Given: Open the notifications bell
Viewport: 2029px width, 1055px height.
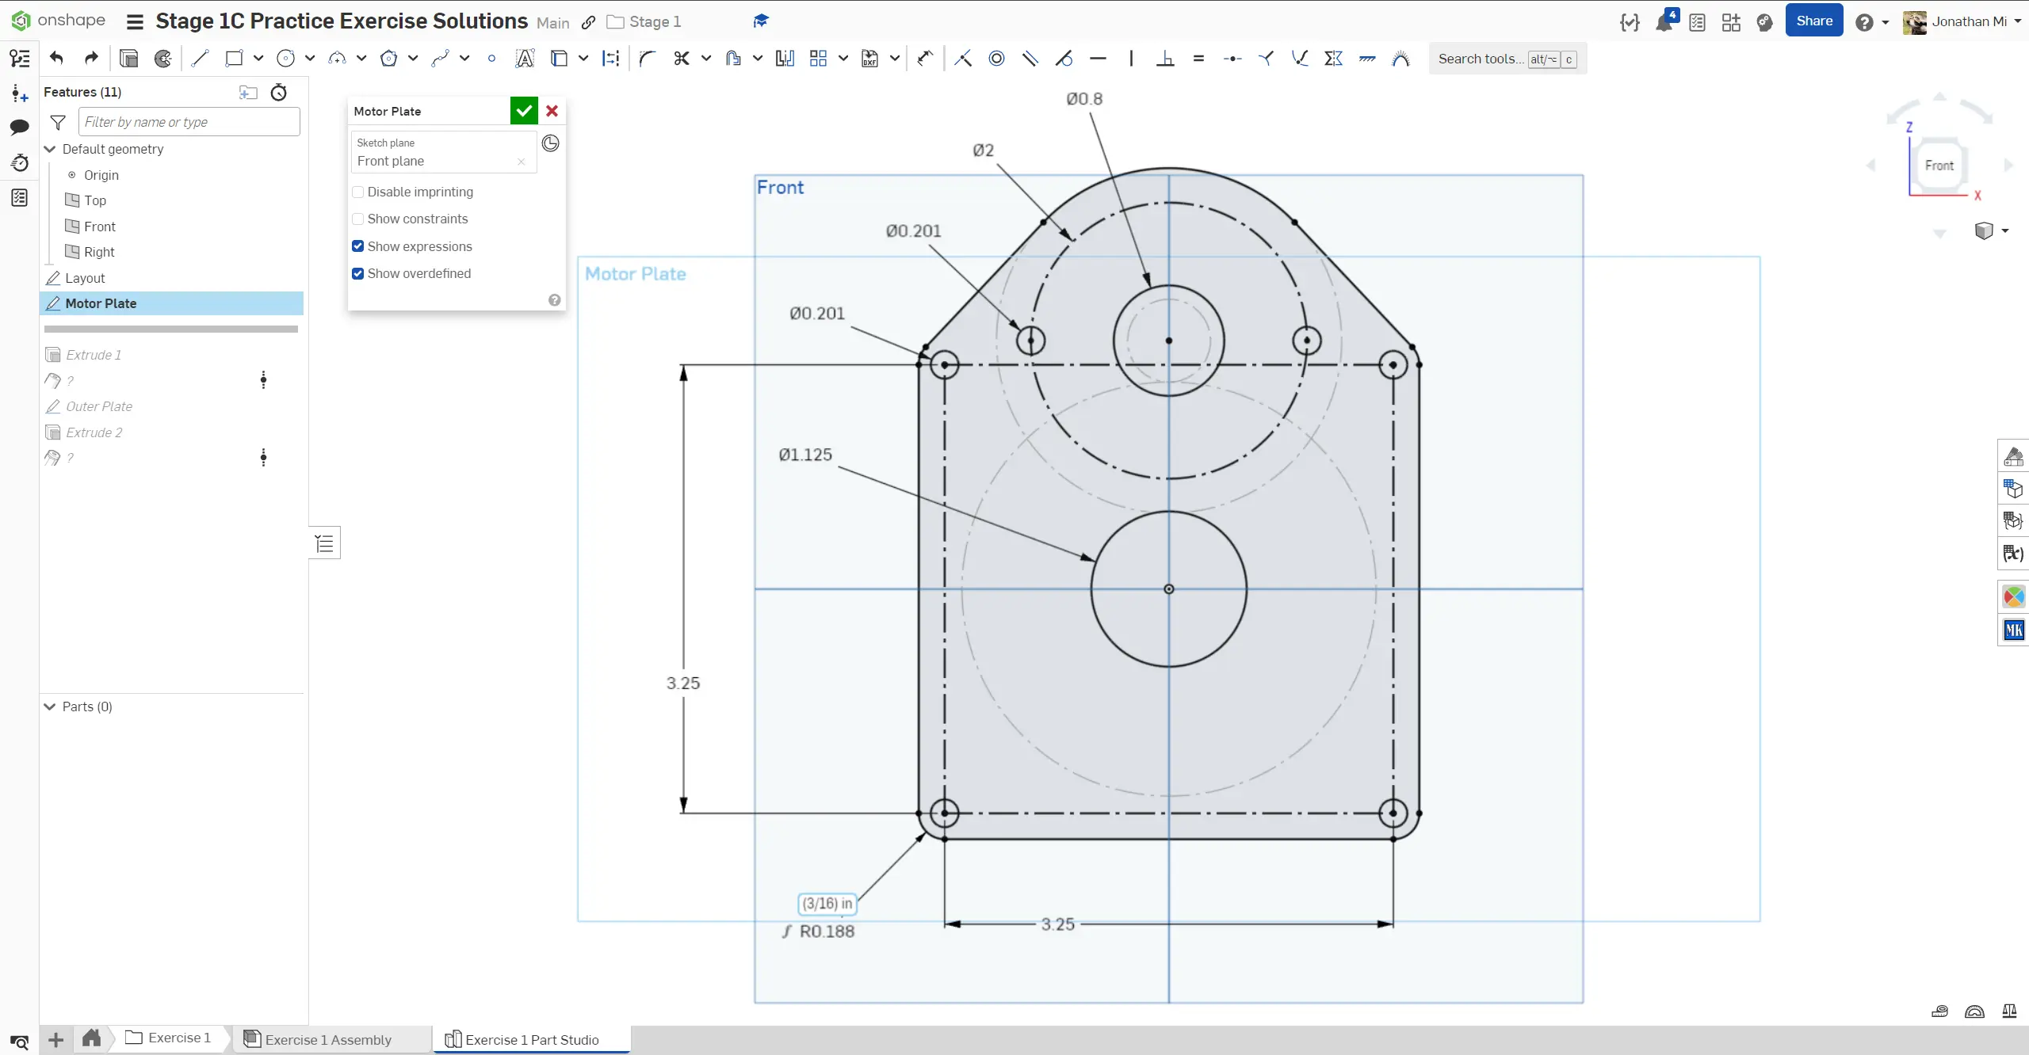Looking at the screenshot, I should tap(1664, 22).
